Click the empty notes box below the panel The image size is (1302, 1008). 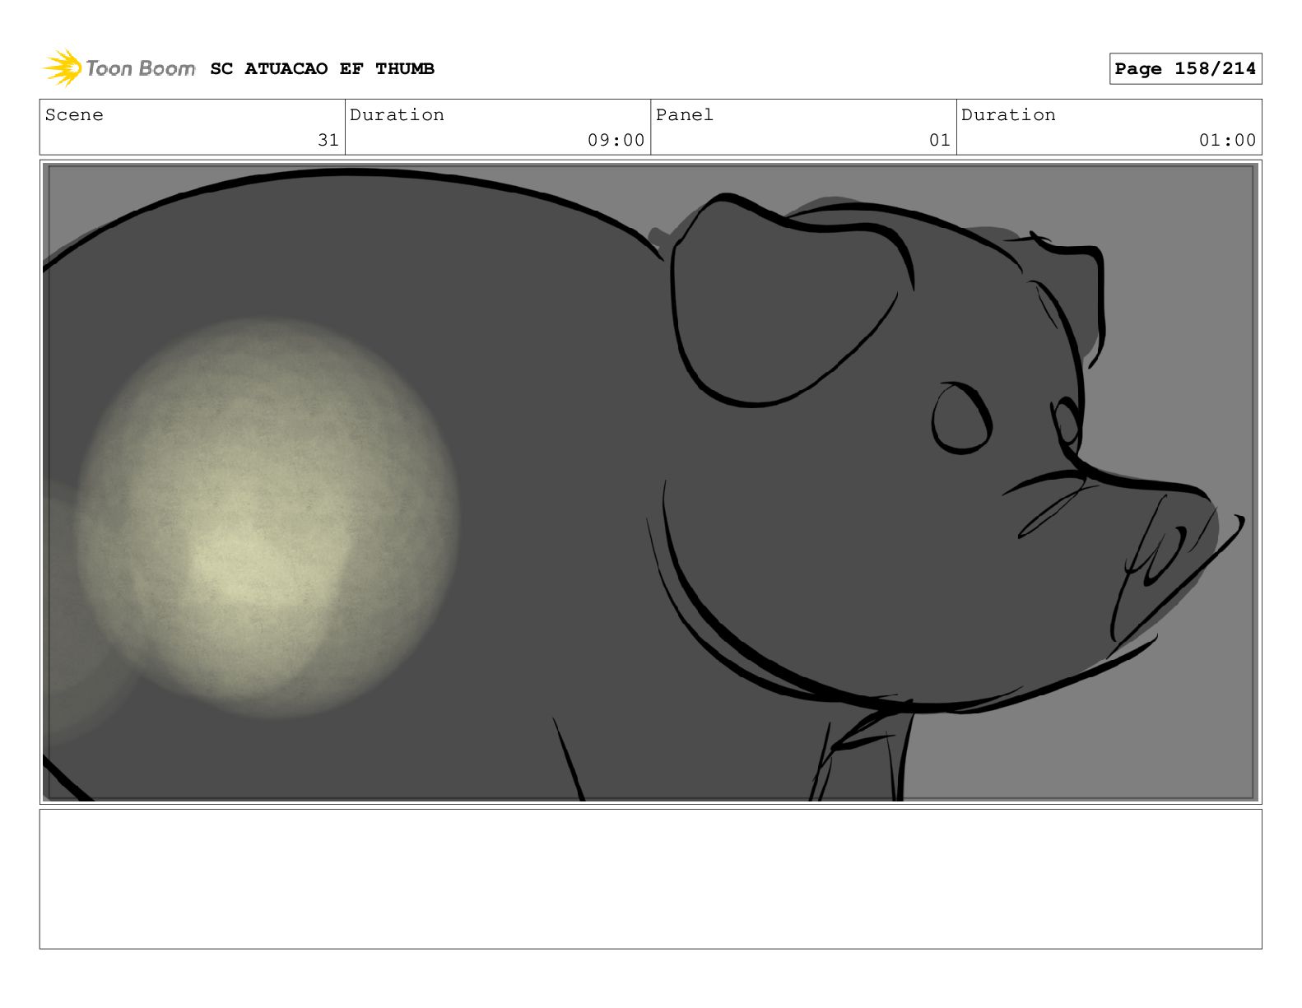pos(650,879)
